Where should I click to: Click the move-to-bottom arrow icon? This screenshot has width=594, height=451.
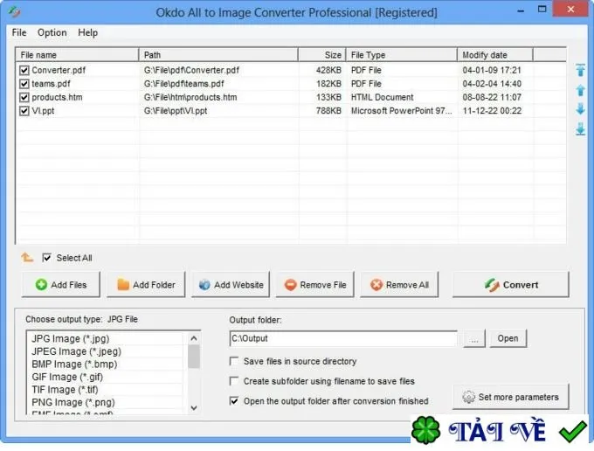(580, 129)
